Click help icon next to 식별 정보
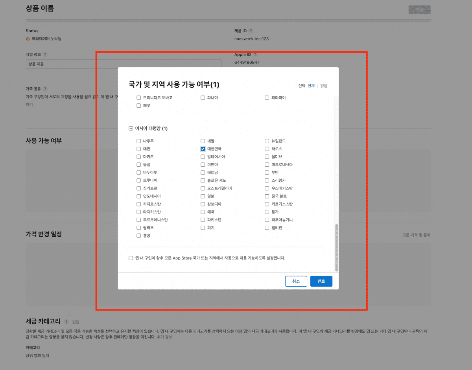The width and height of the screenshot is (472, 370). tap(45, 55)
